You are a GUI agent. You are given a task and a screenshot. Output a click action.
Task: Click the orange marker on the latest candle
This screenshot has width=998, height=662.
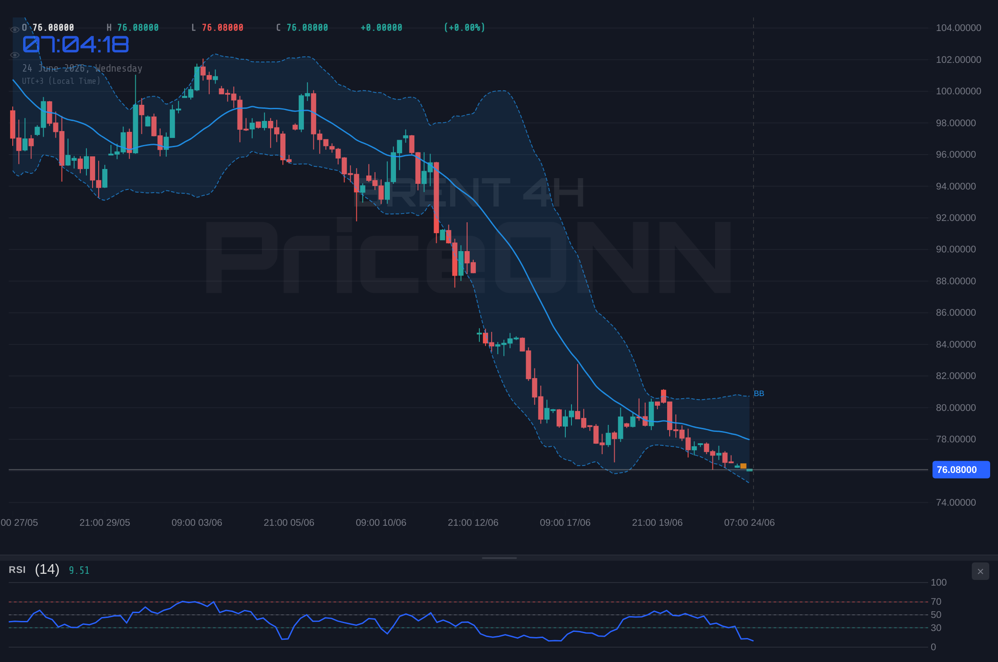point(743,466)
